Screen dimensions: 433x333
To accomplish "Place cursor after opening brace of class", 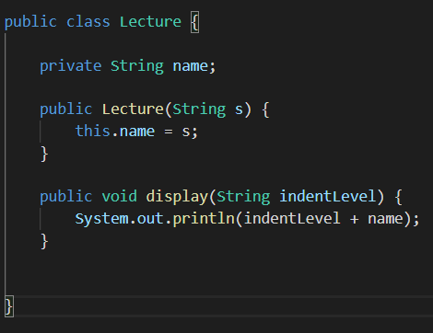I will [x=199, y=22].
